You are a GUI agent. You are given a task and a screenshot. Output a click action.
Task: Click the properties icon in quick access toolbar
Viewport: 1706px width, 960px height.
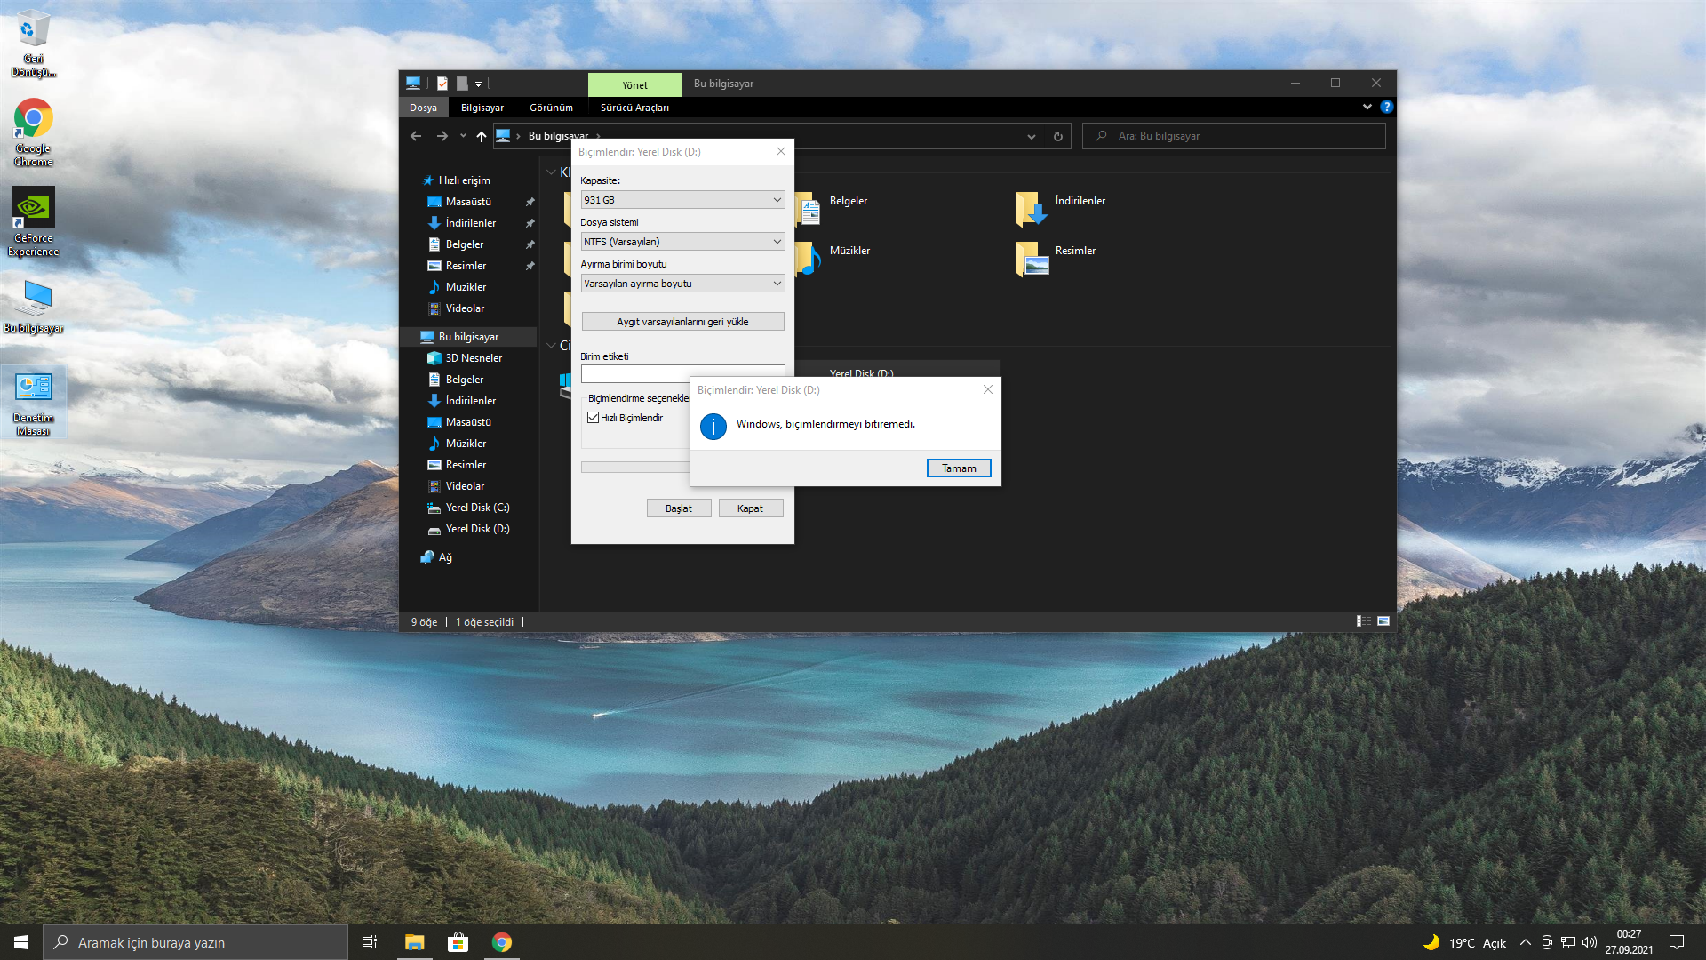pyautogui.click(x=442, y=84)
